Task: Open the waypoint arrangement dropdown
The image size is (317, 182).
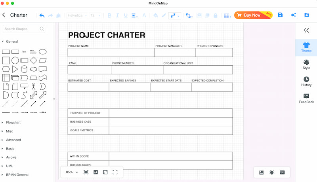Action: 189,15
